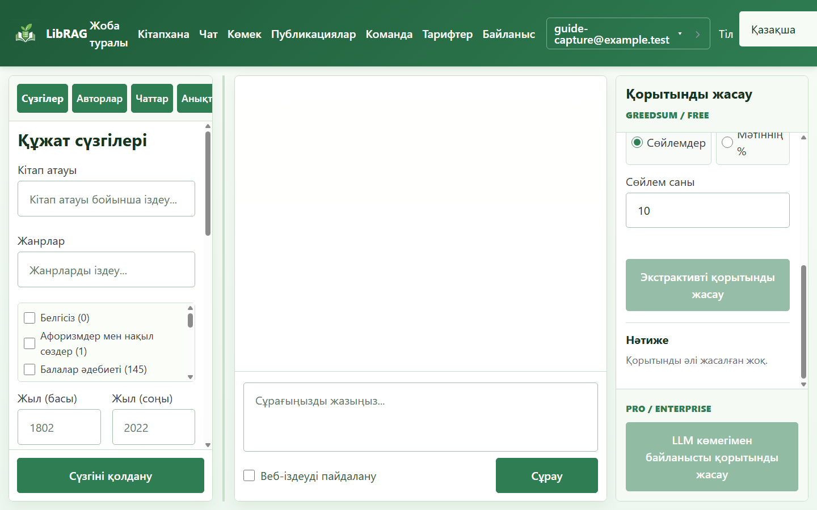Click the summary panel scroll-up arrow
Viewport: 817px width, 510px height.
pos(803,137)
